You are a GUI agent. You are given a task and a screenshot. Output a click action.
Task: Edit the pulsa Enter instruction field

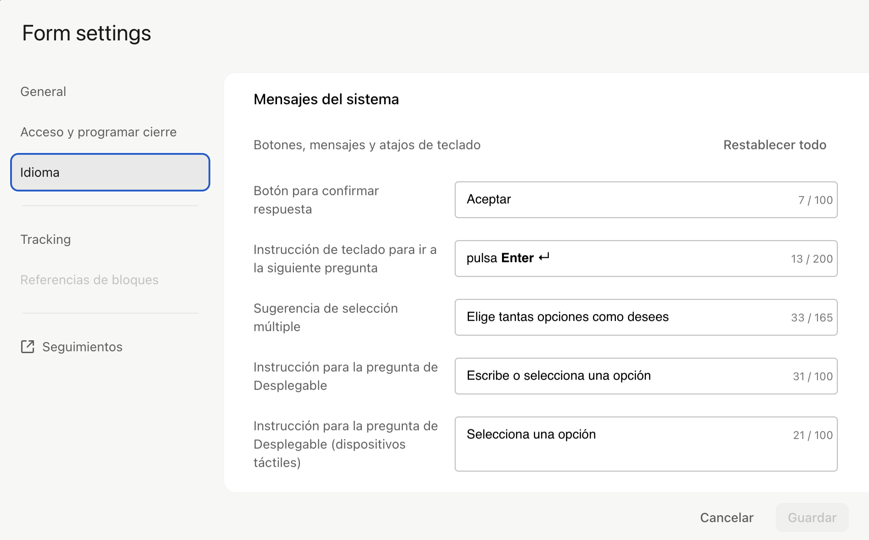646,259
